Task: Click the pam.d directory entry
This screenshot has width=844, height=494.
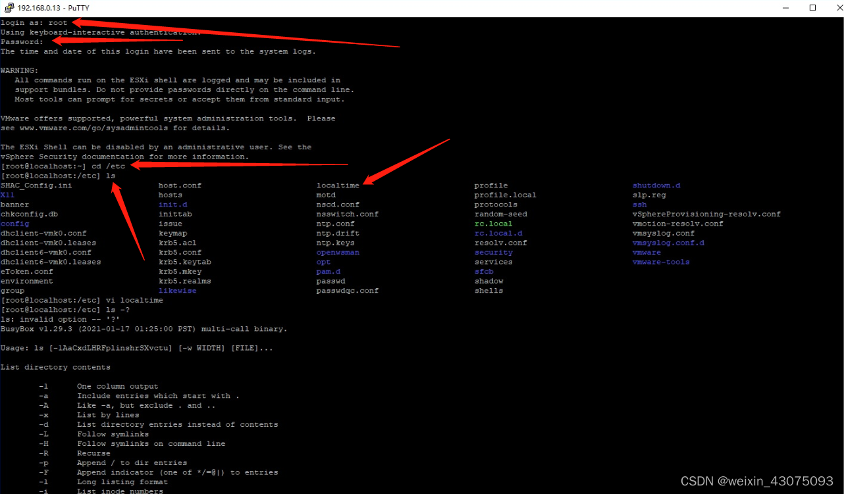Action: [329, 271]
